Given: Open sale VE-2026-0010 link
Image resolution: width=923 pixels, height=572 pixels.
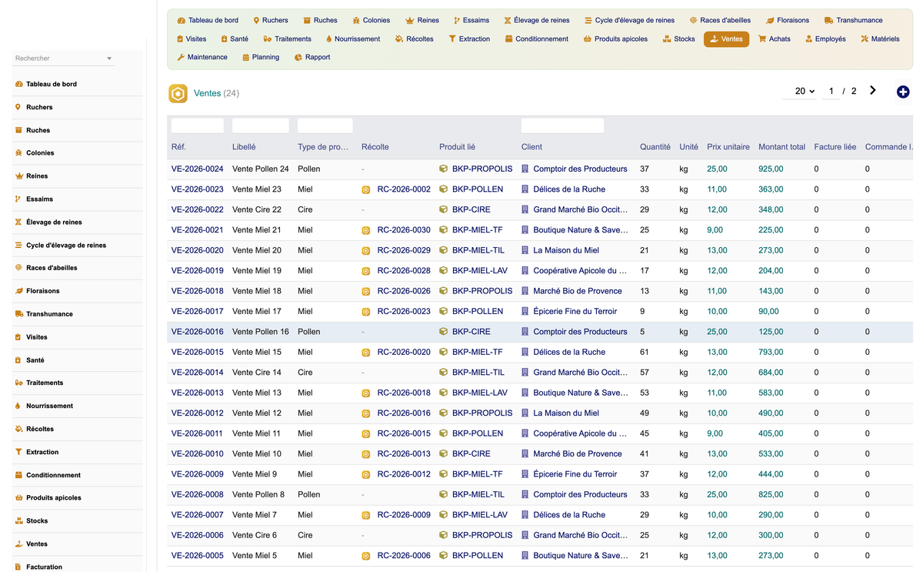Looking at the screenshot, I should 198,454.
